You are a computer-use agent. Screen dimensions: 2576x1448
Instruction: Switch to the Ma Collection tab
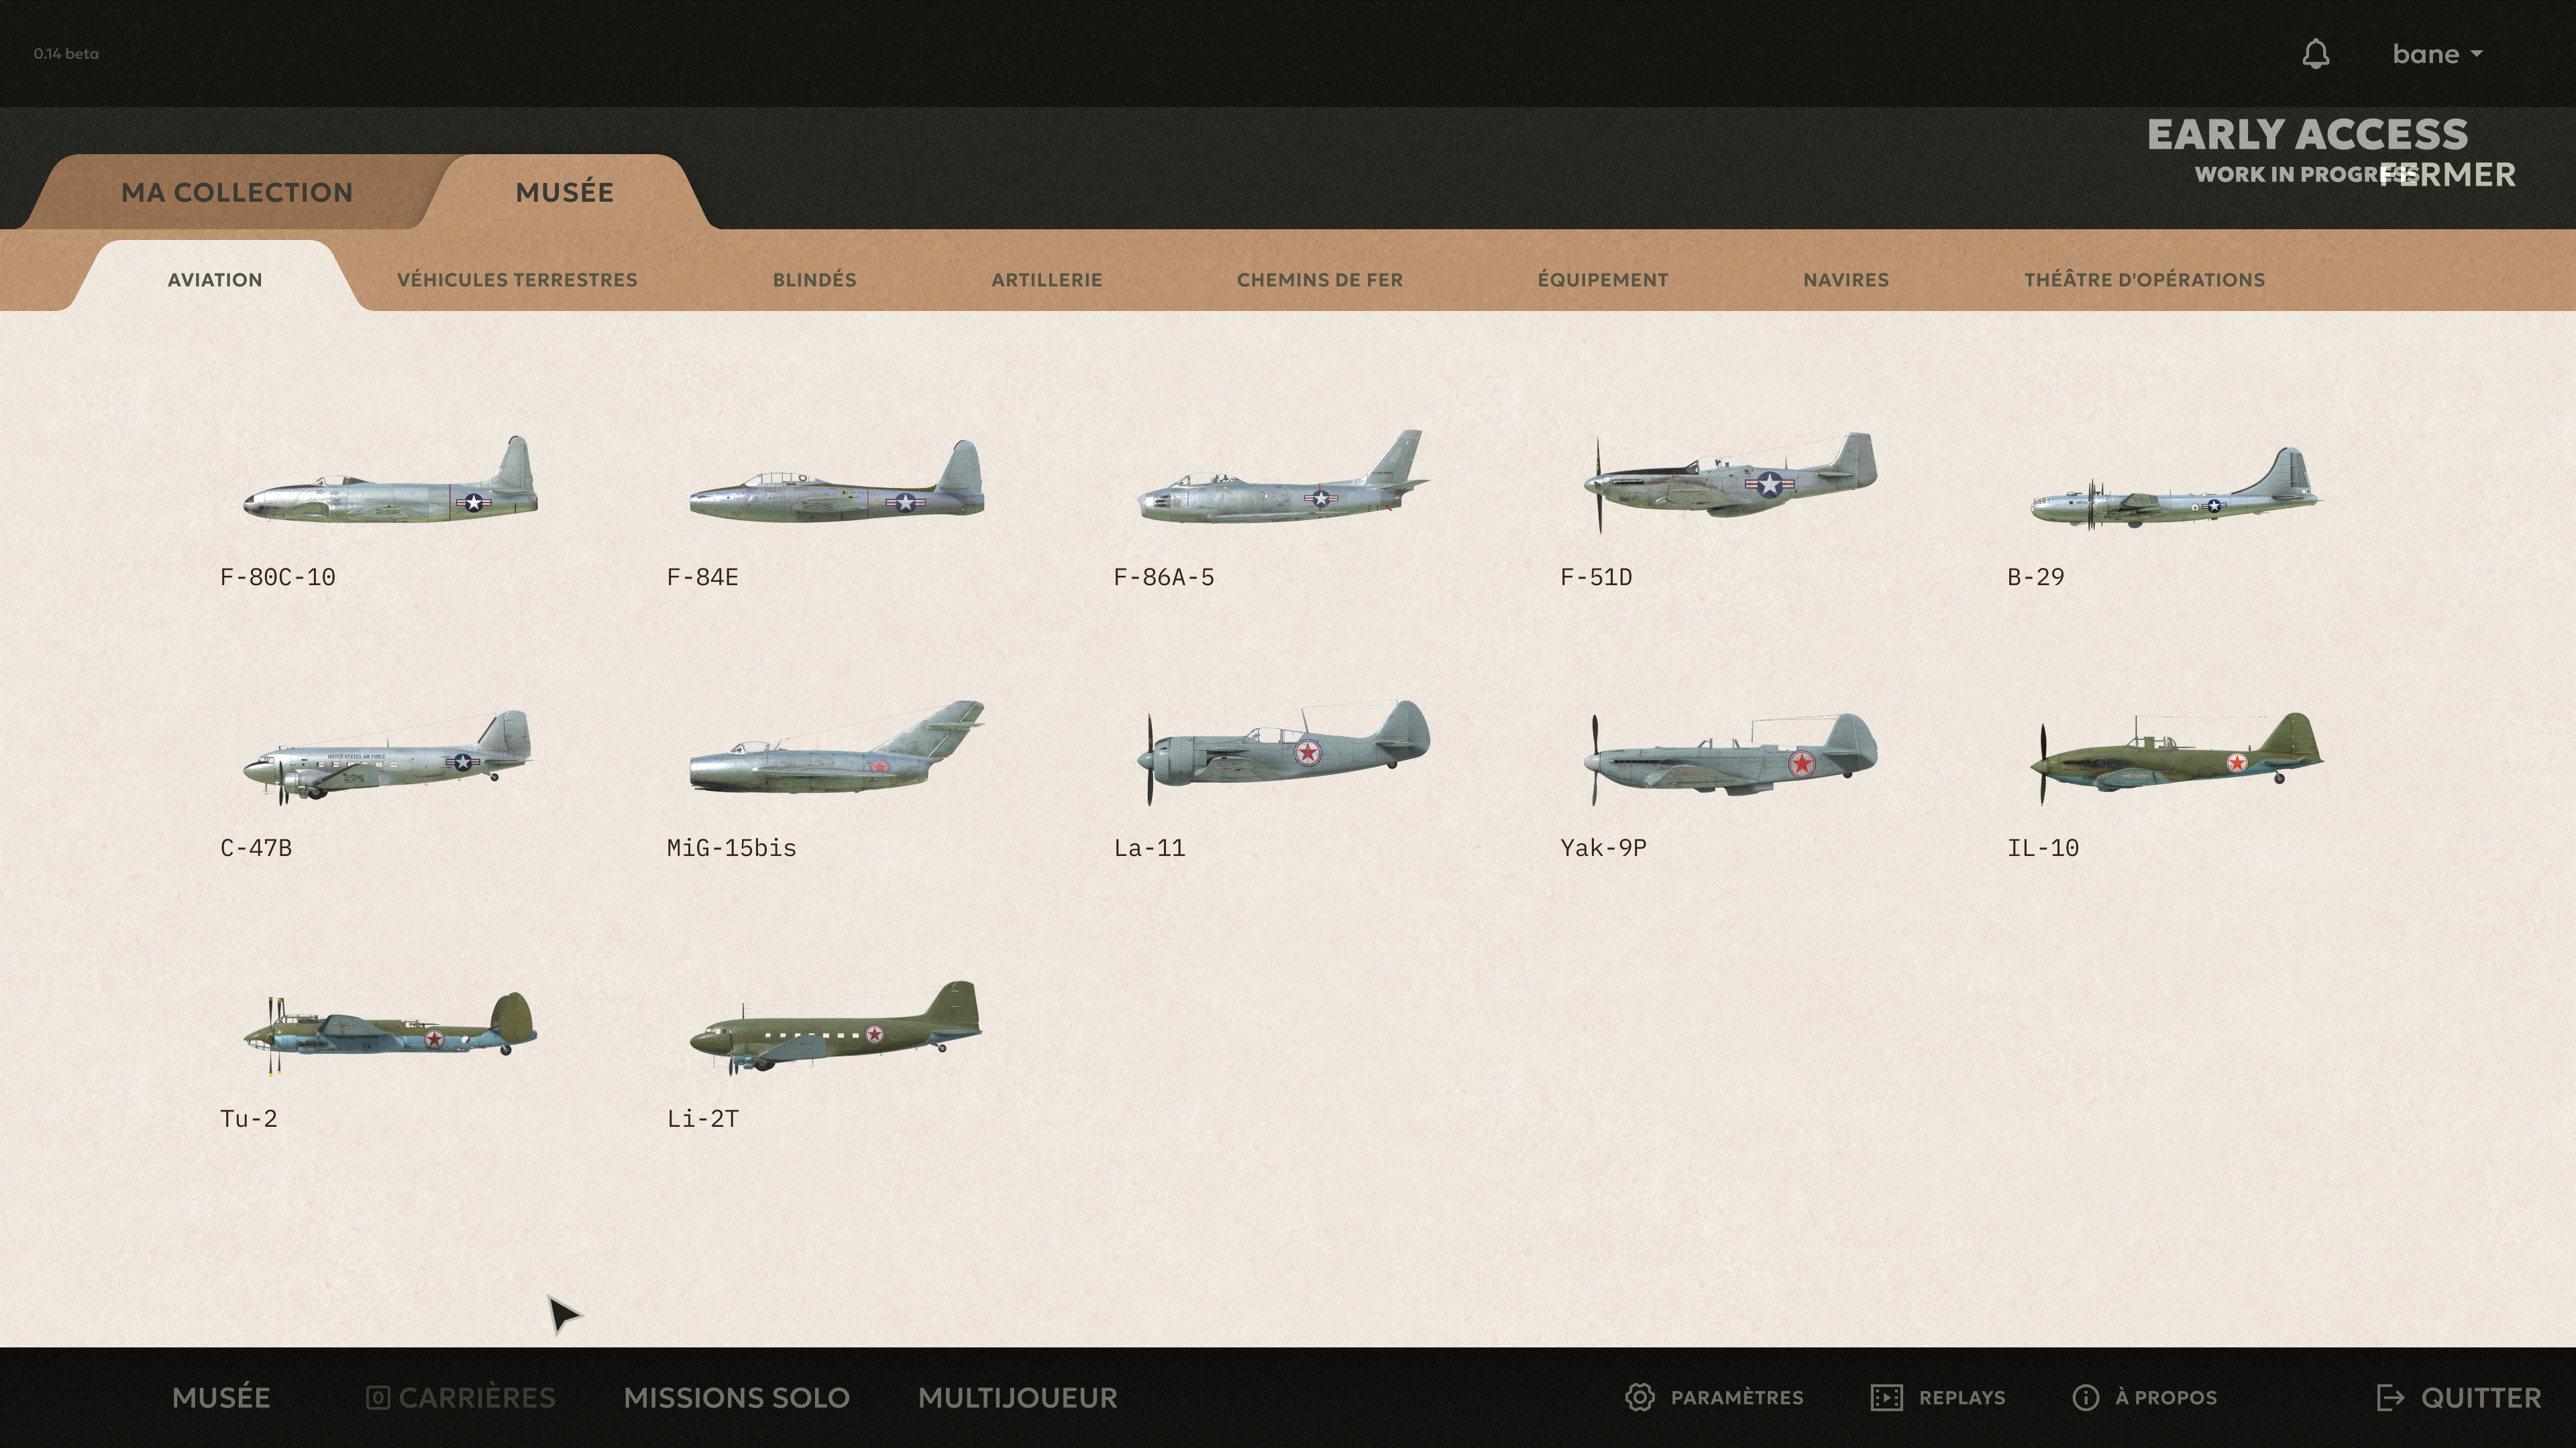(x=237, y=192)
